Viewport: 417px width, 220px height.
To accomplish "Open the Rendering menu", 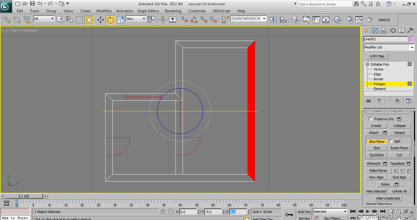I will (173, 11).
